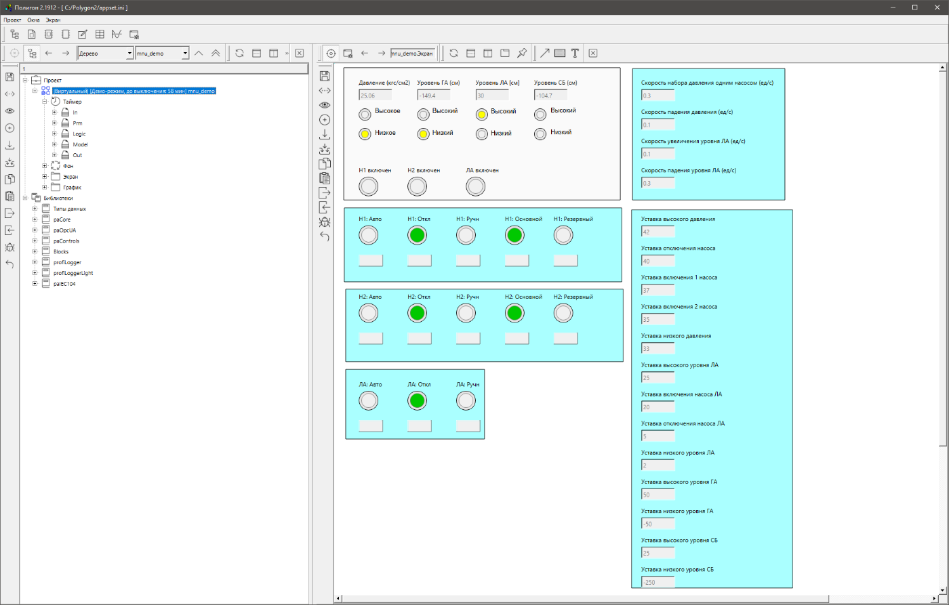Select the arrow drawing tool
This screenshot has width=949, height=605.
(x=544, y=53)
